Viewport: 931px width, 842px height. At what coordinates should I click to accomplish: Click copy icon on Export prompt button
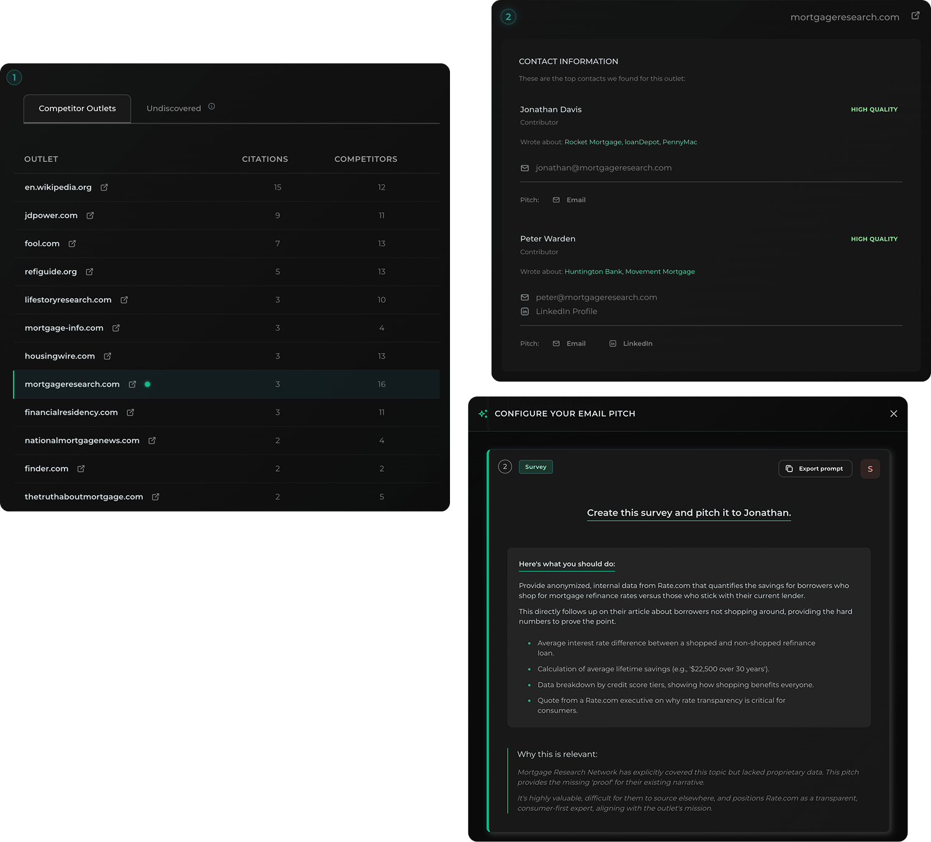[789, 468]
